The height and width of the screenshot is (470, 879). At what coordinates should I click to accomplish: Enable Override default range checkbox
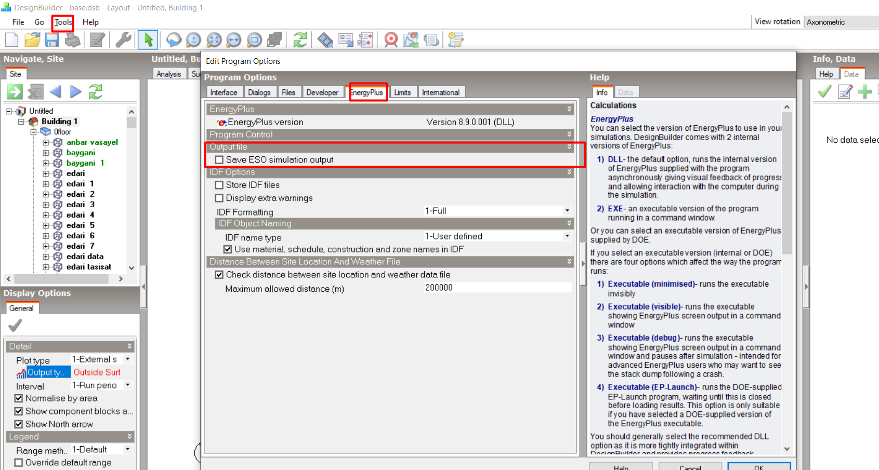tap(19, 463)
